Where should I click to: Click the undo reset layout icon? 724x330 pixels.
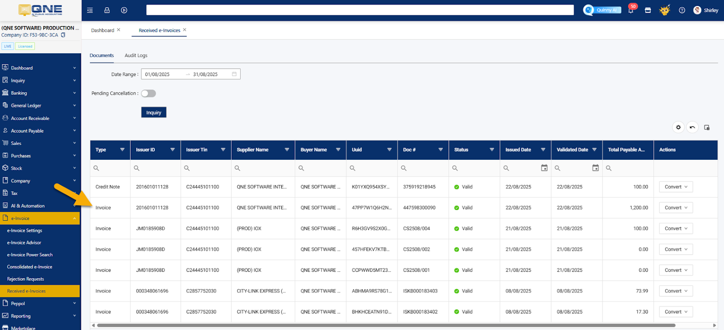(692, 127)
